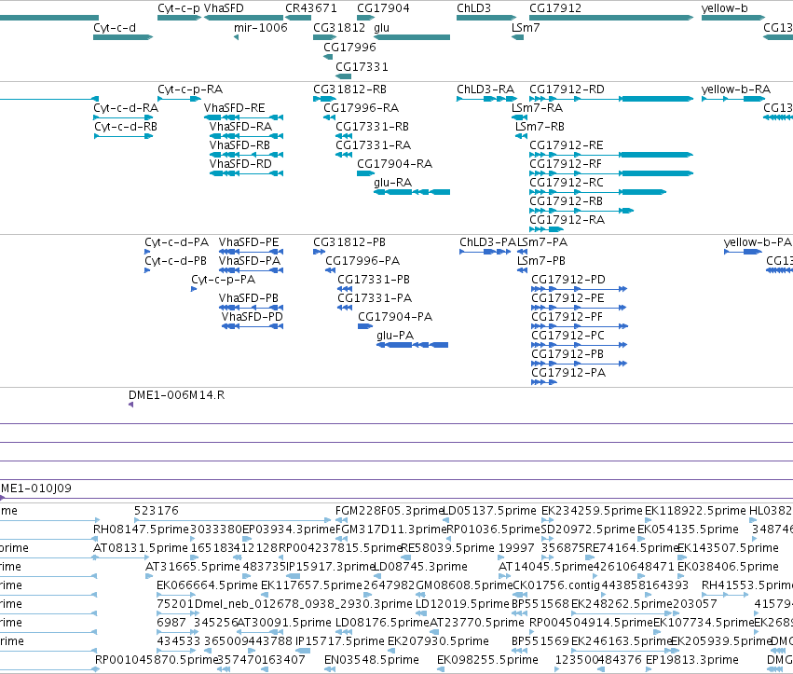
Task: Select transcript glu-RA label
Action: (x=393, y=183)
